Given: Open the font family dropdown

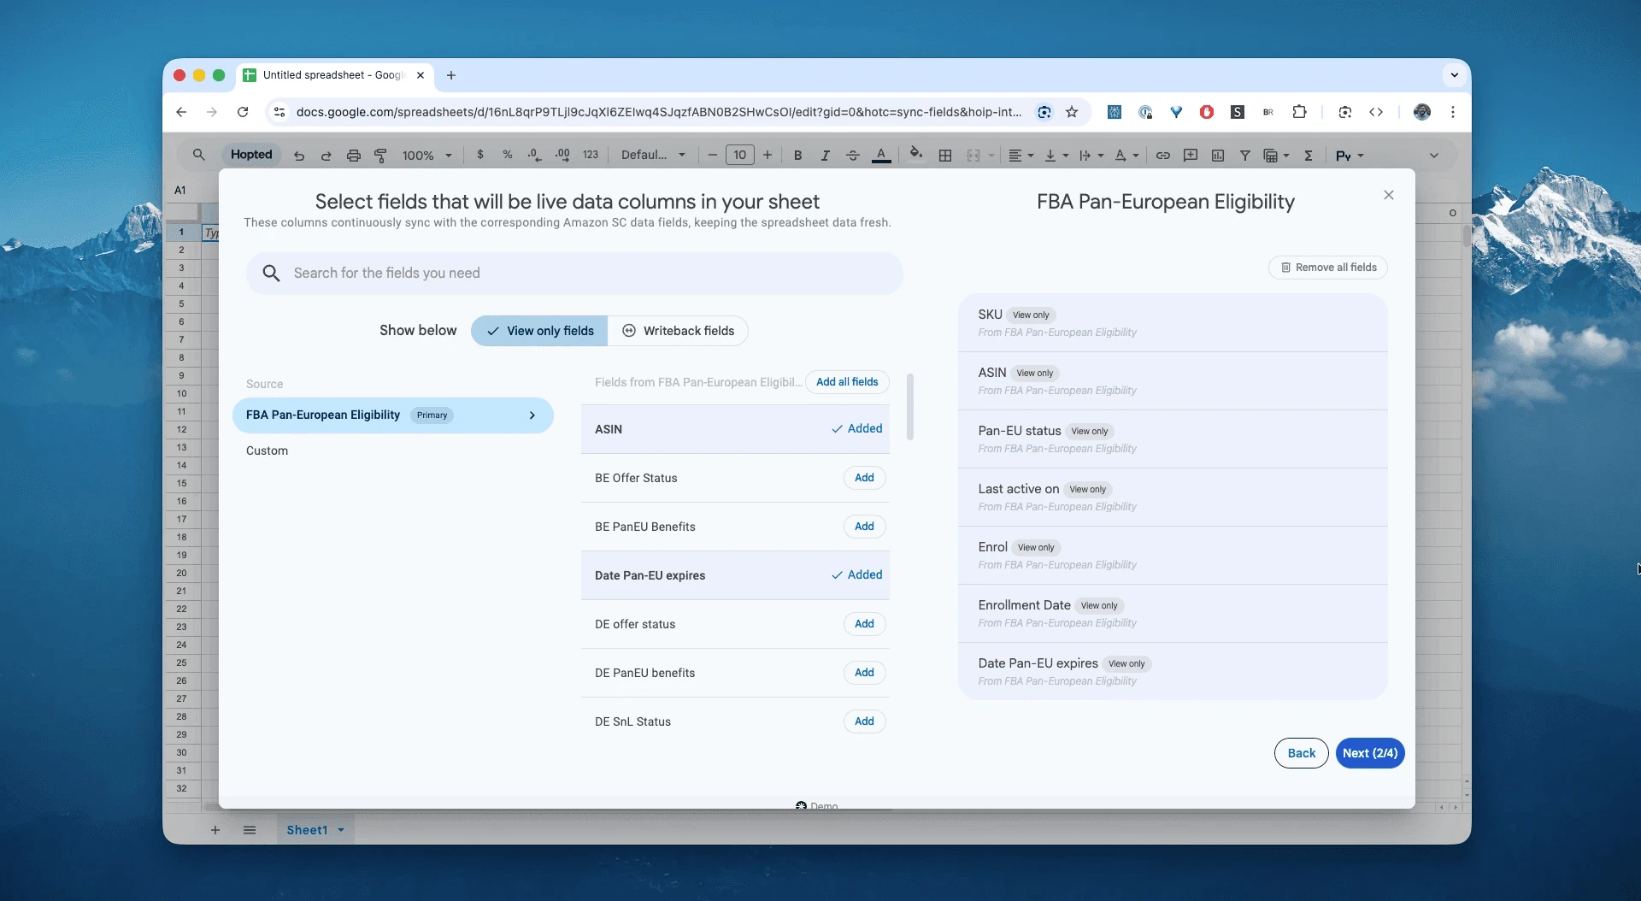Looking at the screenshot, I should coord(654,155).
